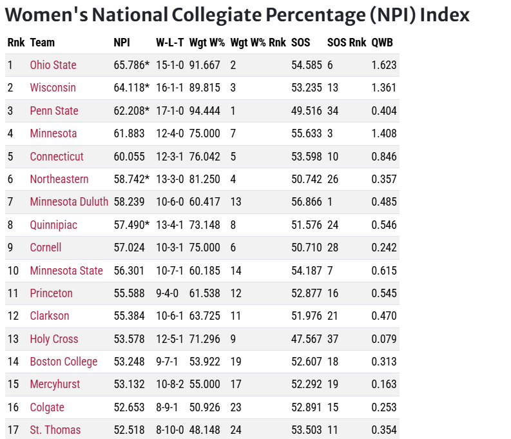Open the Connecticut team link

click(x=57, y=157)
